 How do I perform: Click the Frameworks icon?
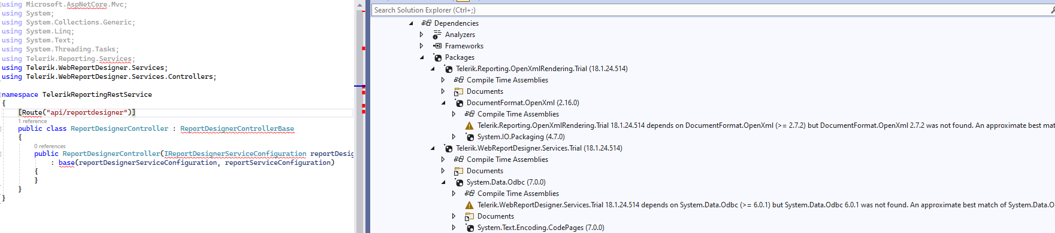(437, 46)
